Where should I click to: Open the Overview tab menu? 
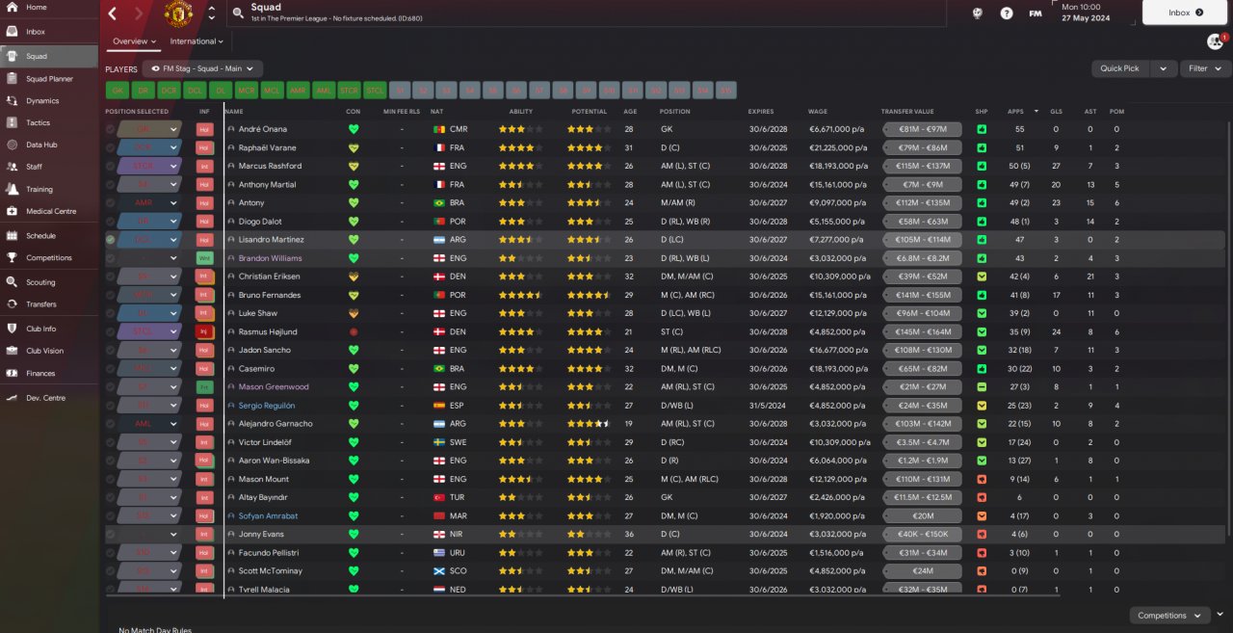click(x=134, y=41)
